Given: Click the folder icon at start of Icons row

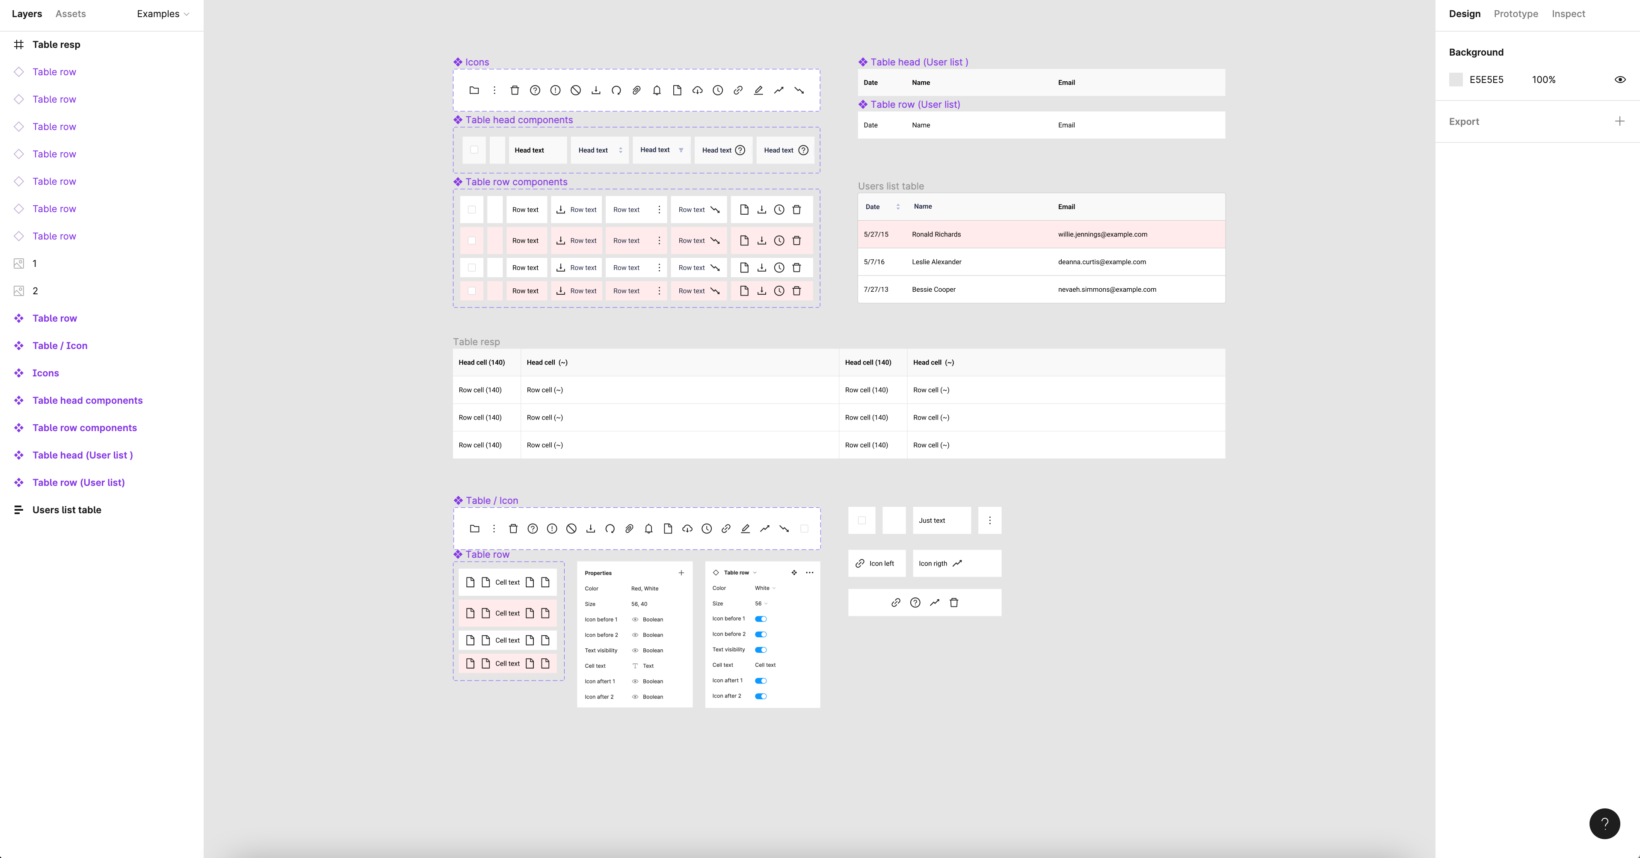Looking at the screenshot, I should click(x=474, y=90).
